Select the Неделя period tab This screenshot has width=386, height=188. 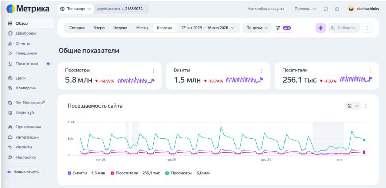121,28
